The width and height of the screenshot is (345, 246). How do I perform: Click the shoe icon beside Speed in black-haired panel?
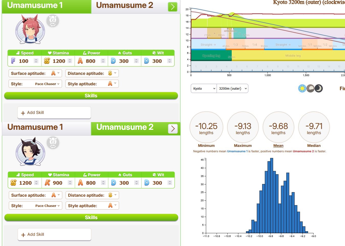(x=18, y=175)
